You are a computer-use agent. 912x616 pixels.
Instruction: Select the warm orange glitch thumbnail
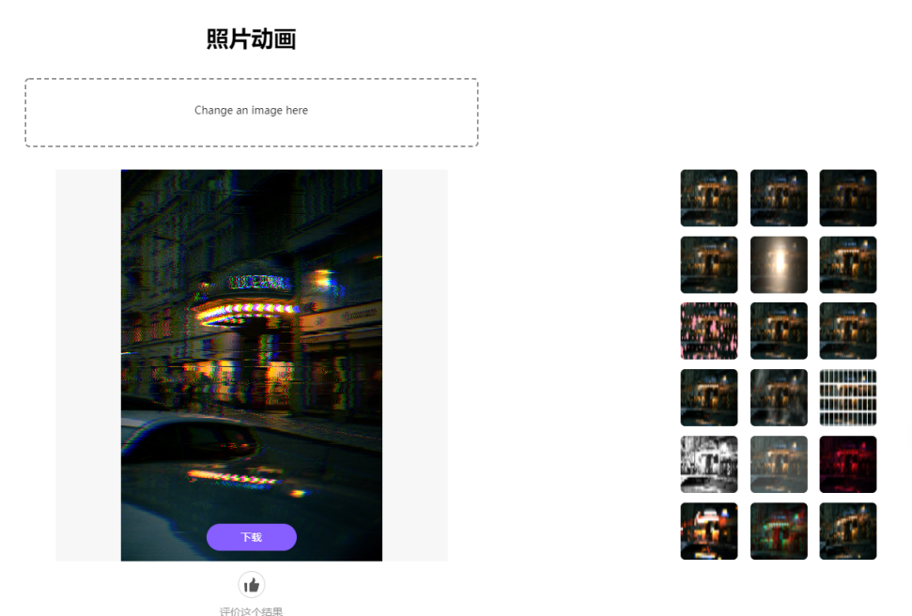(x=709, y=531)
